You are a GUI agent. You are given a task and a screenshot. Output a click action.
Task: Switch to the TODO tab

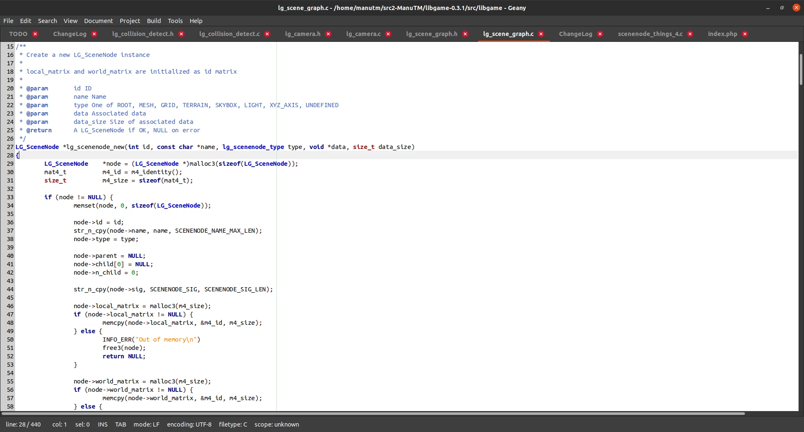pos(18,34)
